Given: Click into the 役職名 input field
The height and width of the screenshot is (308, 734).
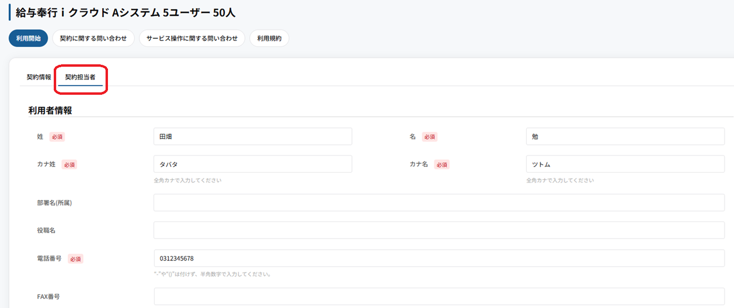Looking at the screenshot, I should coord(439,230).
